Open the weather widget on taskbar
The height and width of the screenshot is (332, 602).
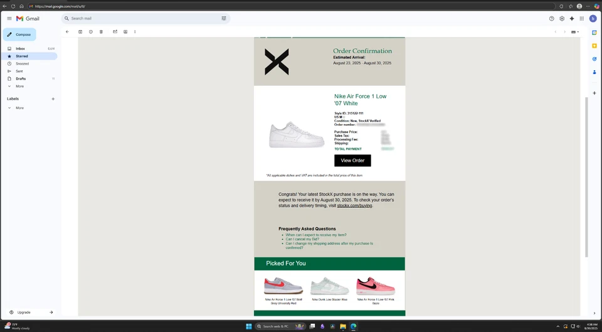[18, 326]
